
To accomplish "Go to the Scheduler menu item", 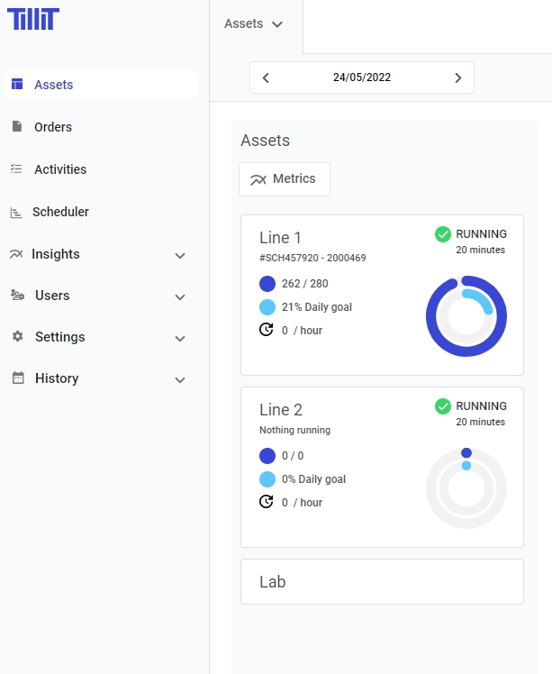I will (x=60, y=212).
